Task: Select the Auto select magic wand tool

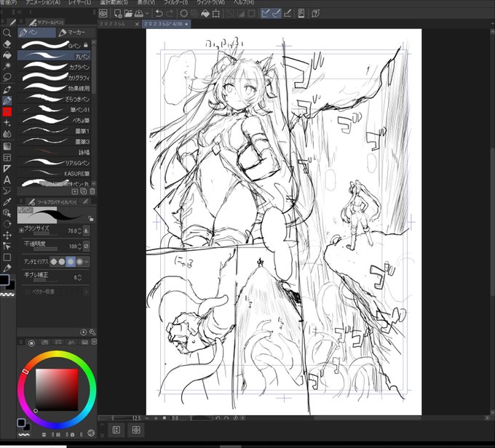Action: point(7,66)
